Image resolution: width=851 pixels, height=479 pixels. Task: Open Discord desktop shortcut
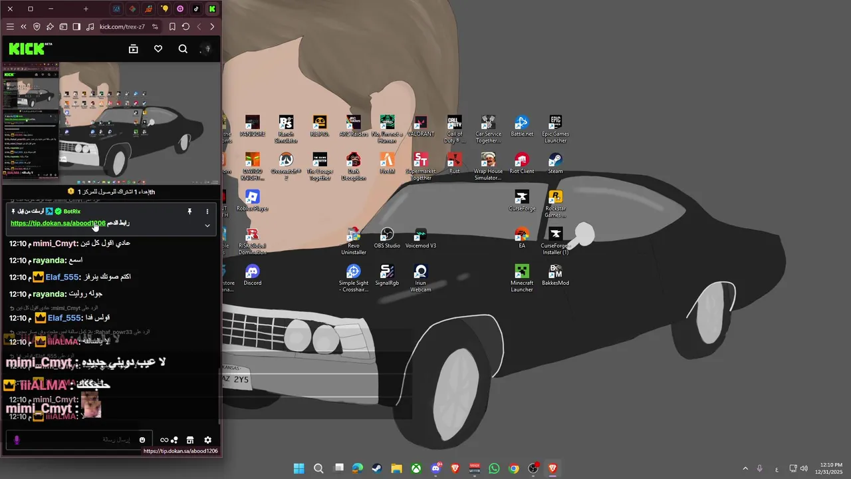(x=252, y=275)
